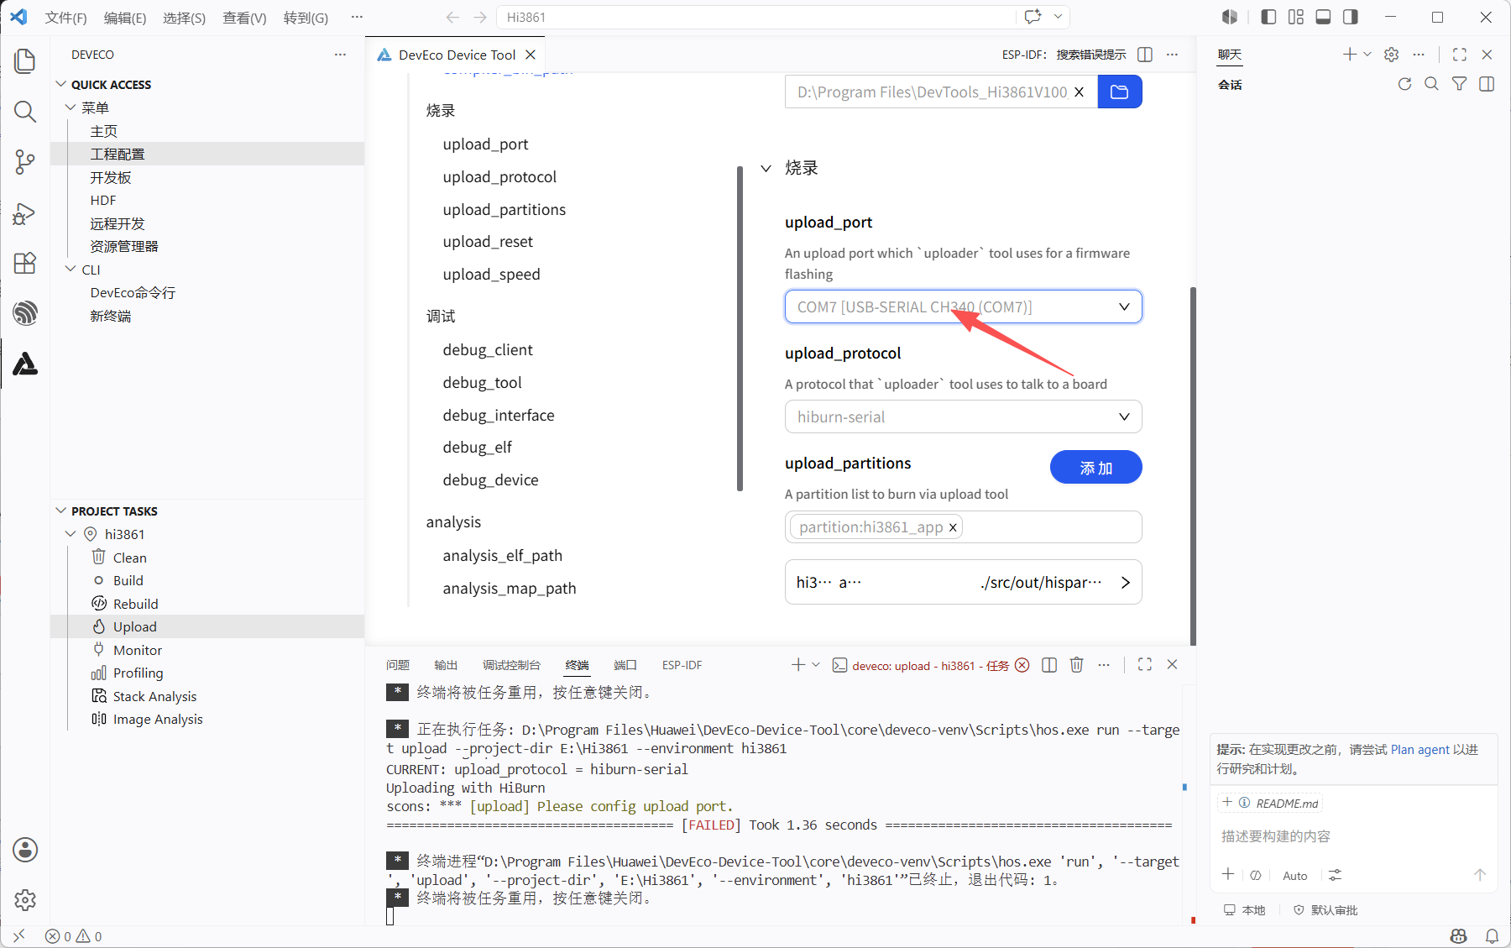Open Source Control view in activity bar
Screen dimensions: 1511x948
click(x=25, y=161)
